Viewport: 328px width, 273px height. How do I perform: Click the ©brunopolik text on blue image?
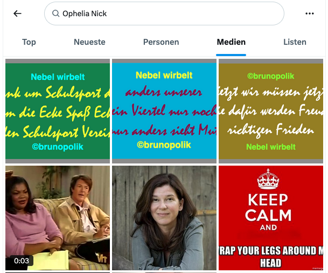[164, 145]
